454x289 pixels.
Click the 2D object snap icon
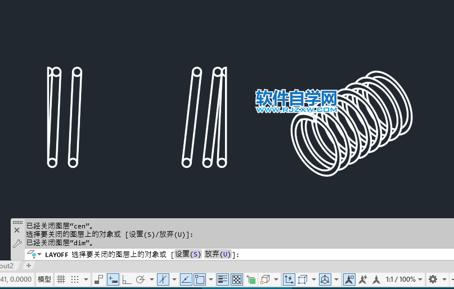(x=200, y=279)
